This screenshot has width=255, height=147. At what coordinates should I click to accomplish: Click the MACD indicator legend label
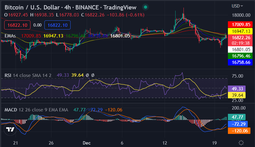11,110
